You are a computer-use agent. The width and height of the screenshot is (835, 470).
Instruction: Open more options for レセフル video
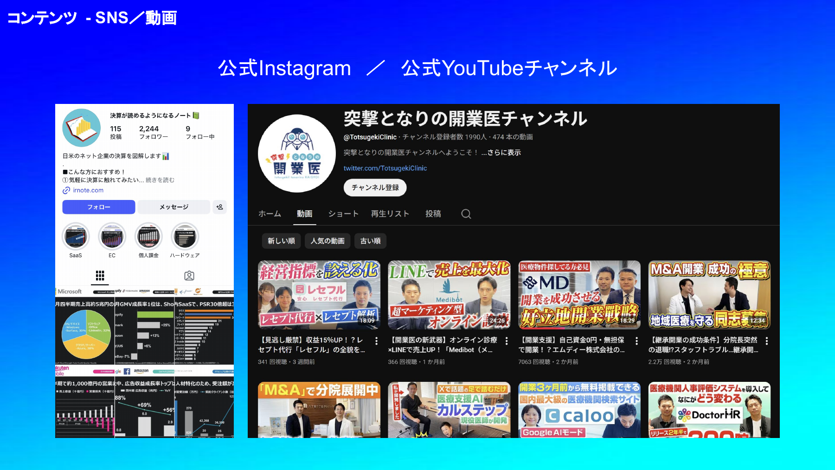[376, 341]
